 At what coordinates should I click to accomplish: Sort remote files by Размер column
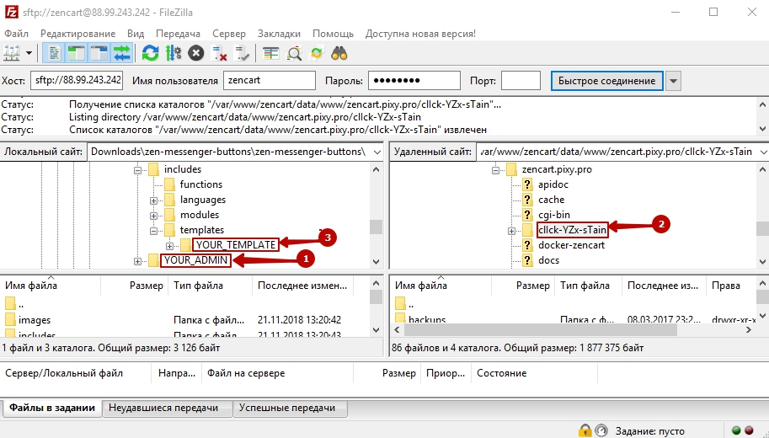pyautogui.click(x=532, y=286)
